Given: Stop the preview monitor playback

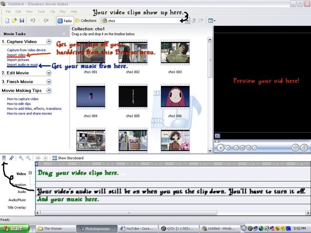Looking at the screenshot, I should pyautogui.click(x=228, y=148).
